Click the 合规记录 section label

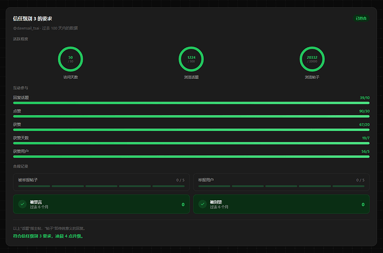[21, 166]
